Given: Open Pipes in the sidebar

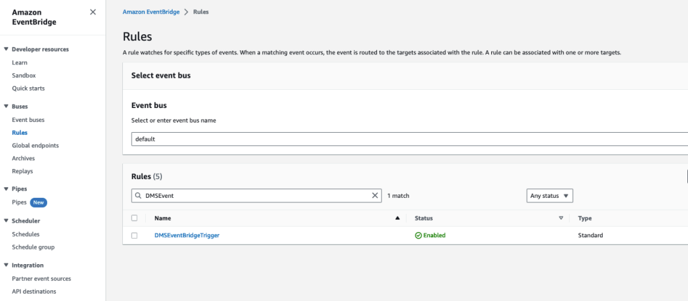Looking at the screenshot, I should tap(19, 202).
